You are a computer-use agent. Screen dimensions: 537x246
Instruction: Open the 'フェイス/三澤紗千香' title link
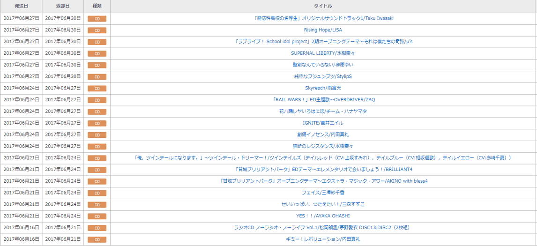pyautogui.click(x=323, y=193)
